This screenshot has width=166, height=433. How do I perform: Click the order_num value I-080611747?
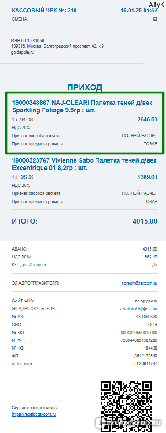pyautogui.click(x=146, y=364)
